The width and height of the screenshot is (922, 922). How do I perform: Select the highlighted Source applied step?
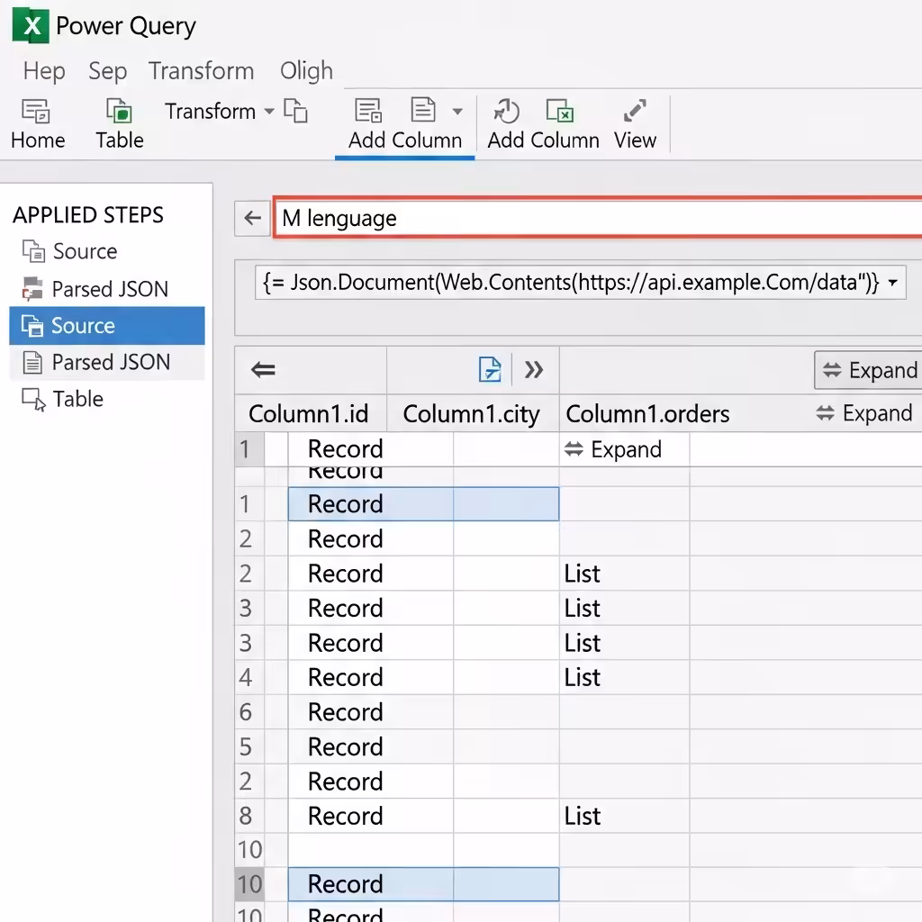pos(107,326)
